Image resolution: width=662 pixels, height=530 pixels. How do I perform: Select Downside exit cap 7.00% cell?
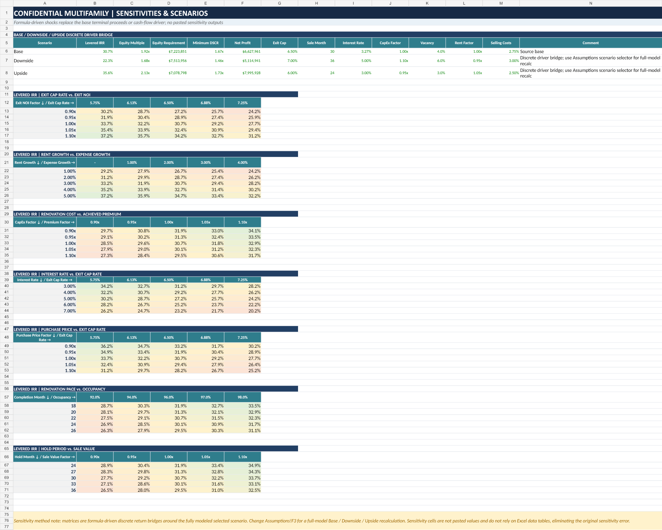280,61
